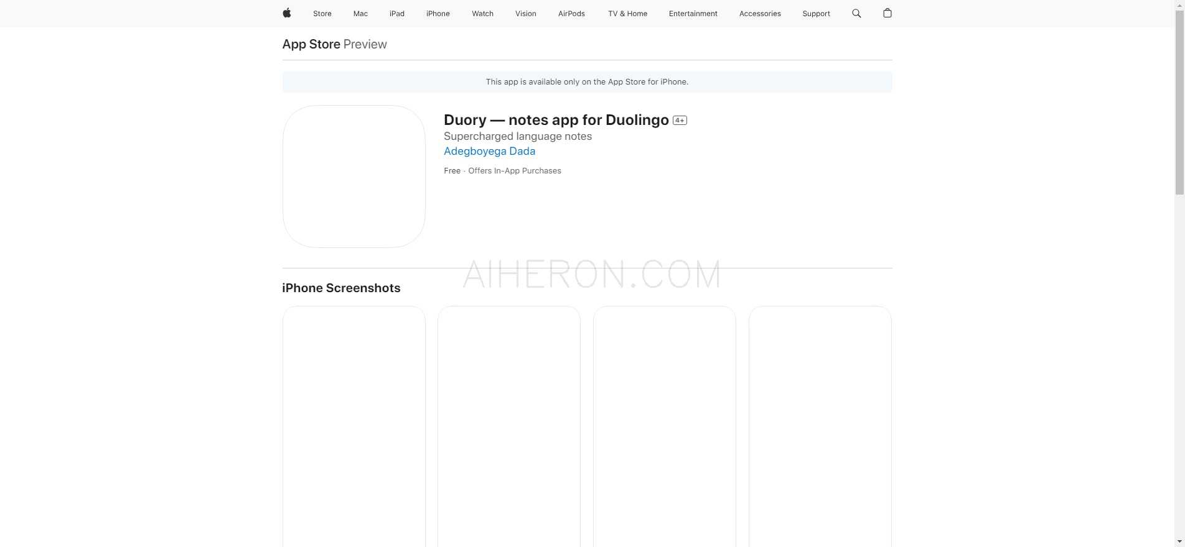Click the Supercharged language notes subtitle
This screenshot has width=1185, height=547.
[x=518, y=136]
